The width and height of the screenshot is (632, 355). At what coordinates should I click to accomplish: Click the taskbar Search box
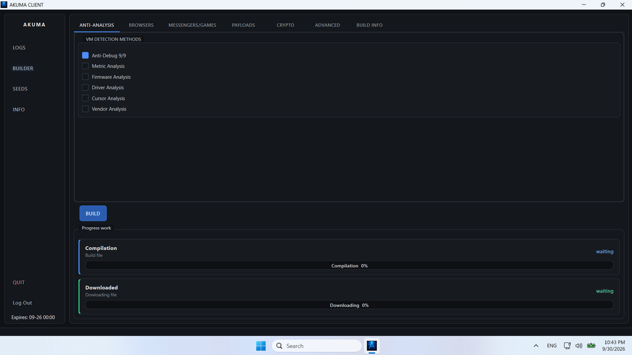tap(316, 346)
